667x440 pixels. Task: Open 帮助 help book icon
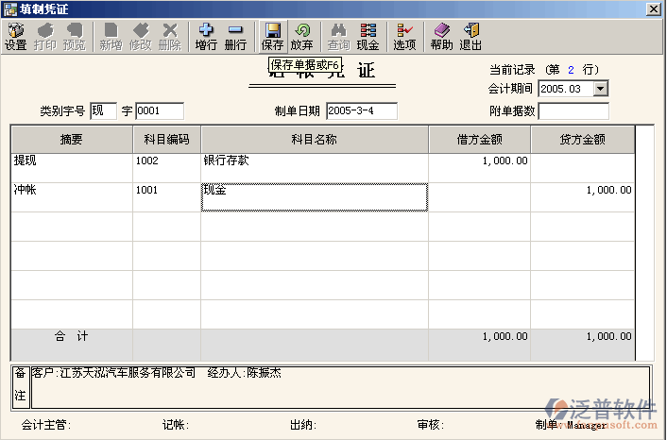pyautogui.click(x=441, y=37)
